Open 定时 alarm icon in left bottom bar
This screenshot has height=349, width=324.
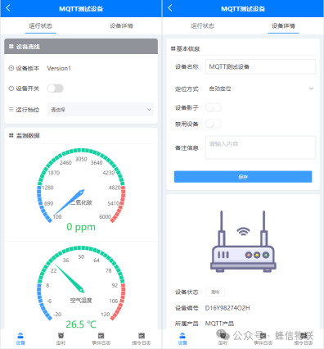click(x=61, y=336)
